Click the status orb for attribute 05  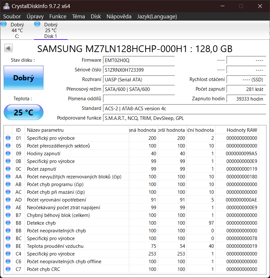click(x=8, y=146)
